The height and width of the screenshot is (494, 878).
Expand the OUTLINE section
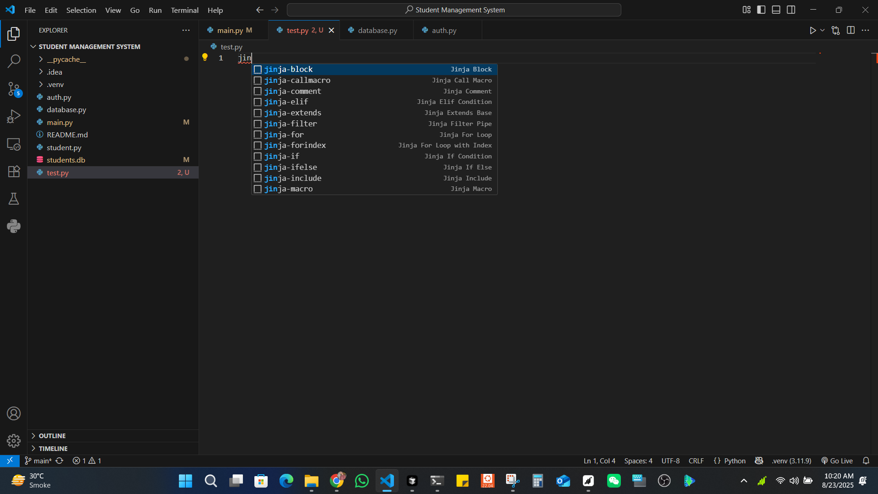52,435
